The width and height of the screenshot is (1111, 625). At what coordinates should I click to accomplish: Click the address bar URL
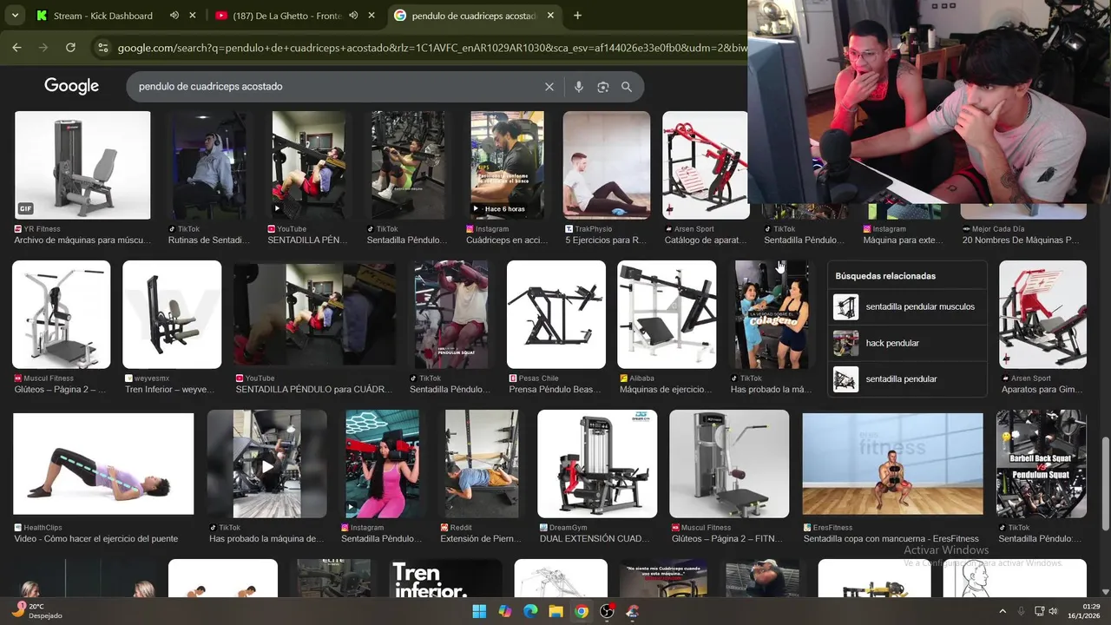point(431,48)
